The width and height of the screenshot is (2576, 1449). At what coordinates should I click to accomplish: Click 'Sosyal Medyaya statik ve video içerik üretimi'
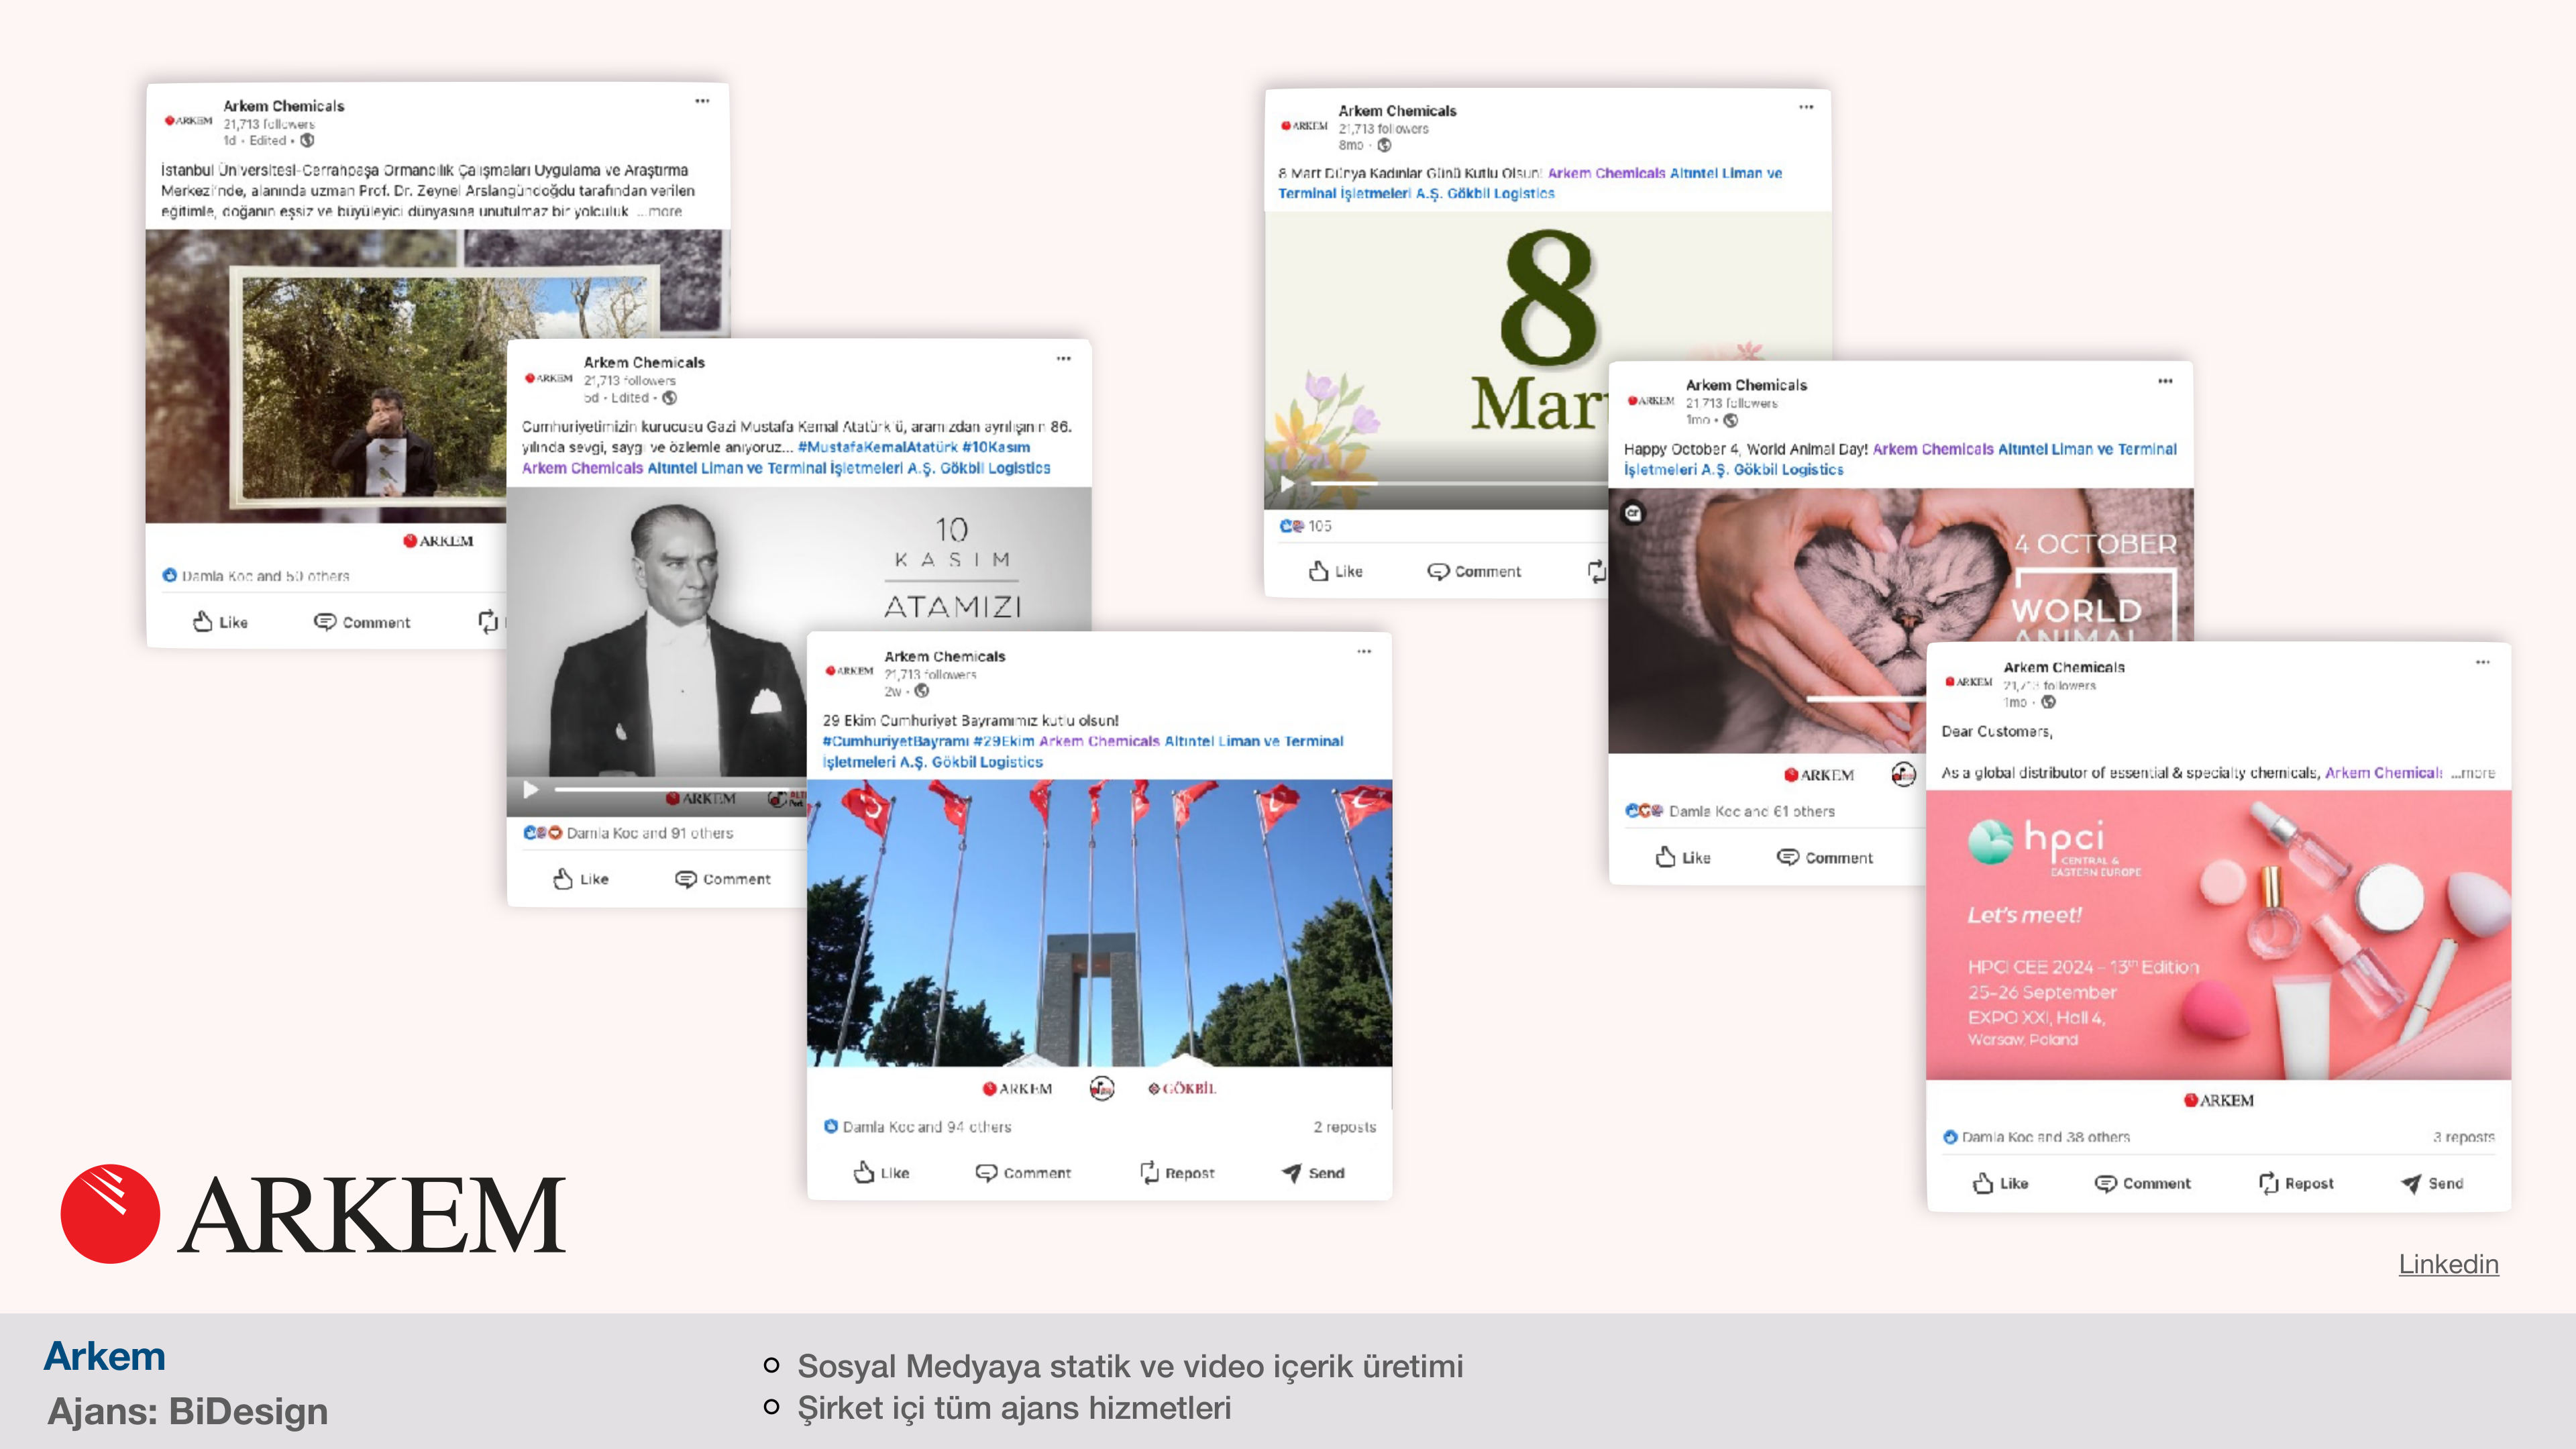click(x=1130, y=1366)
